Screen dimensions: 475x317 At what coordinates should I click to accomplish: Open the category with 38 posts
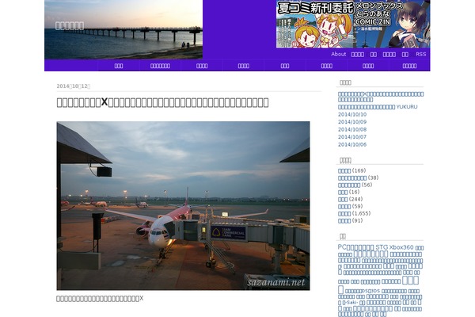(352, 178)
